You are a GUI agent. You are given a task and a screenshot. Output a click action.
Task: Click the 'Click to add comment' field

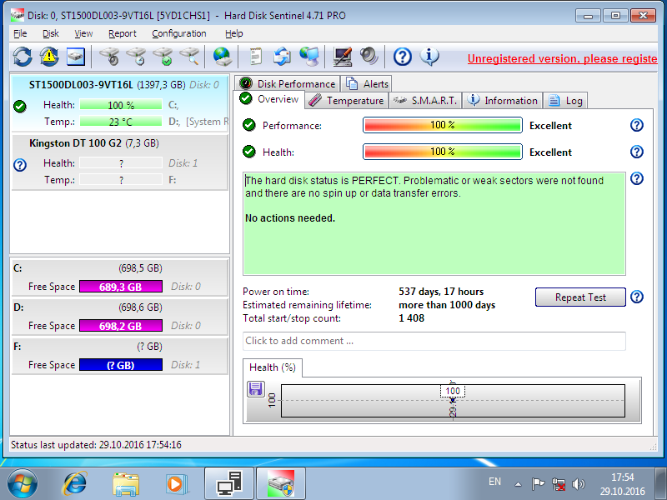pyautogui.click(x=434, y=341)
